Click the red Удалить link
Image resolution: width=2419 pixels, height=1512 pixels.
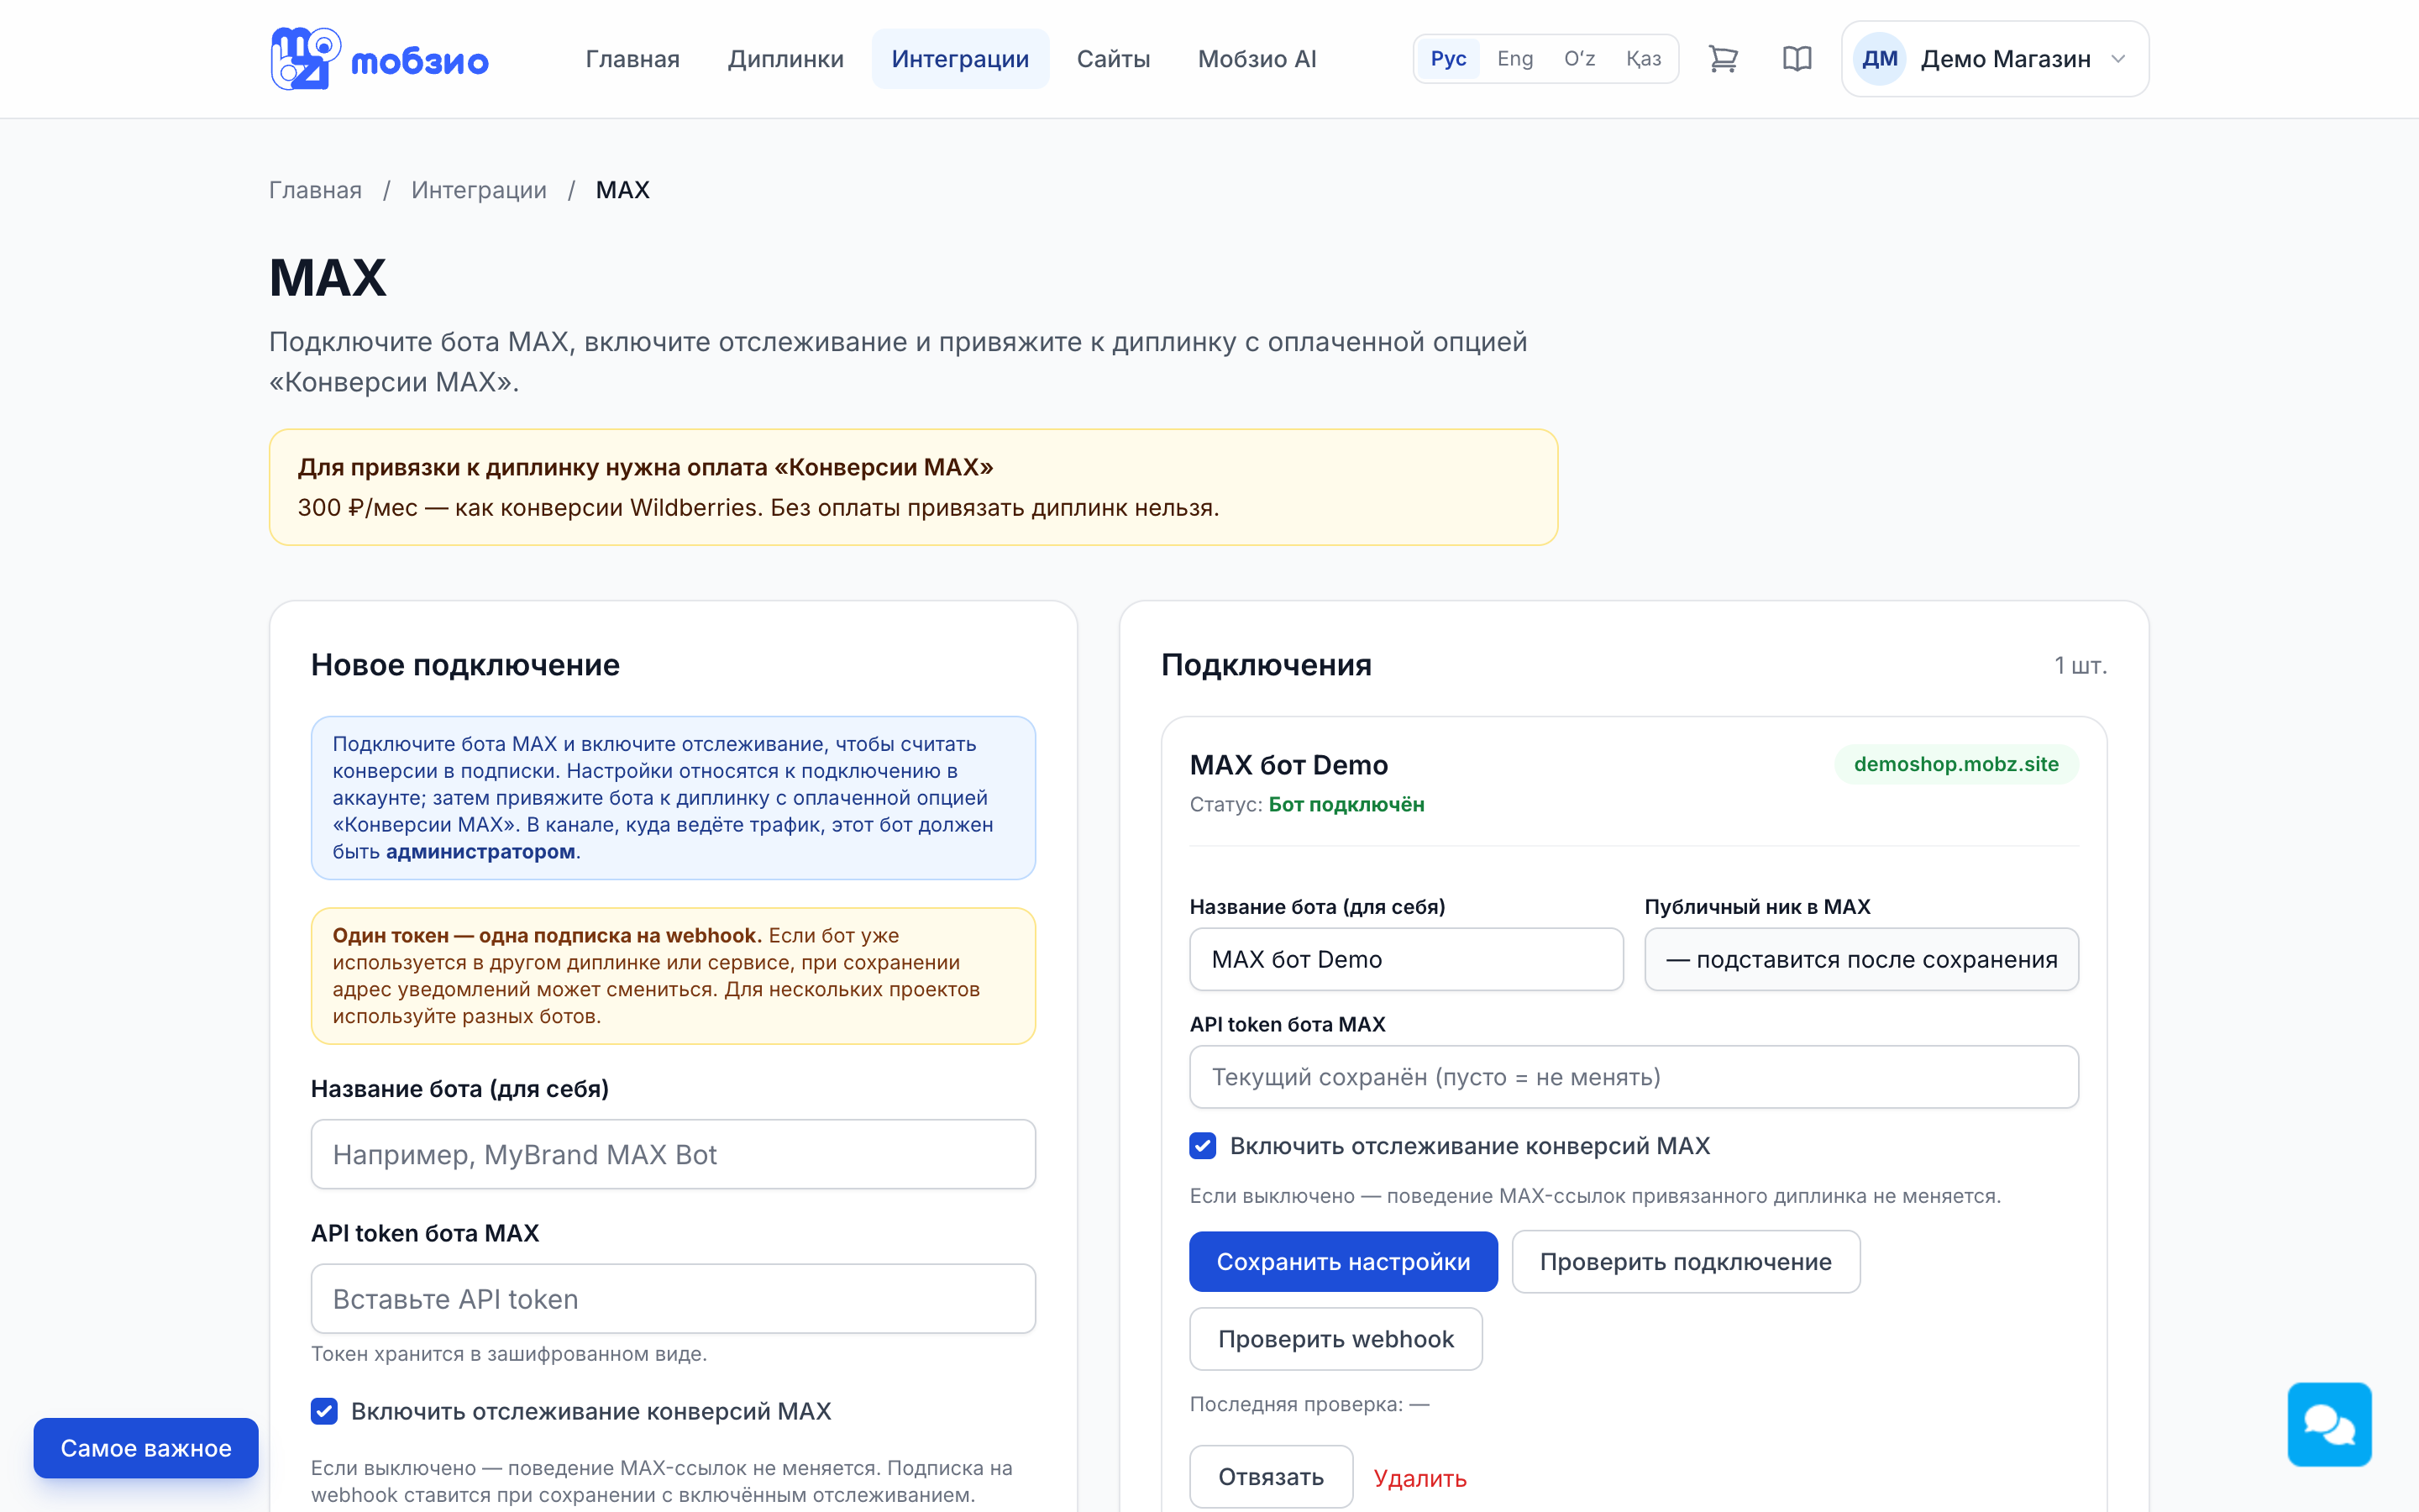pos(1419,1478)
